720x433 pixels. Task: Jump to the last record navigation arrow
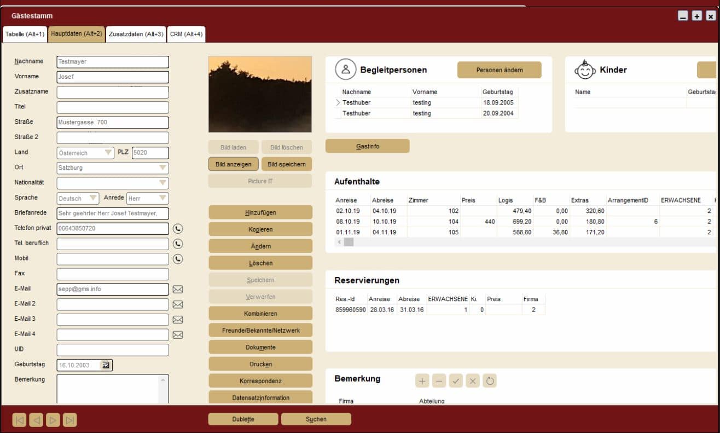[70, 420]
